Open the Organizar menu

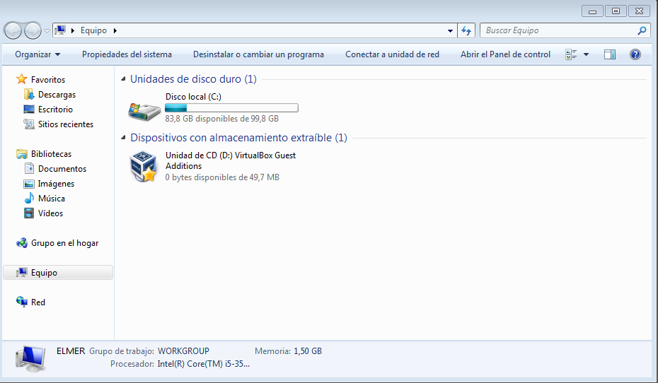tap(37, 54)
